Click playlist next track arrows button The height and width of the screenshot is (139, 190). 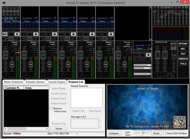click(147, 60)
